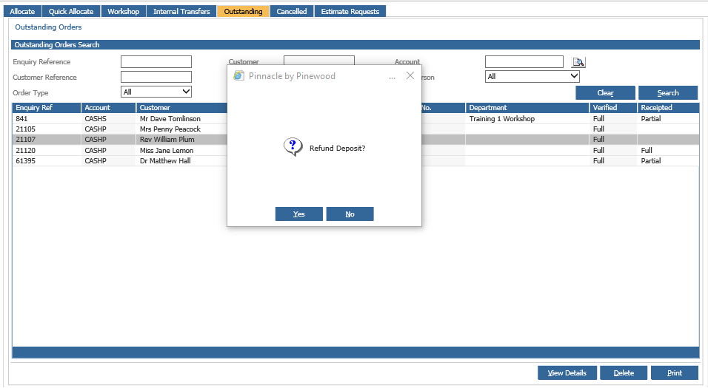Click the blue question mark icon
Viewport: 708px width, 388px height.
coord(293,147)
